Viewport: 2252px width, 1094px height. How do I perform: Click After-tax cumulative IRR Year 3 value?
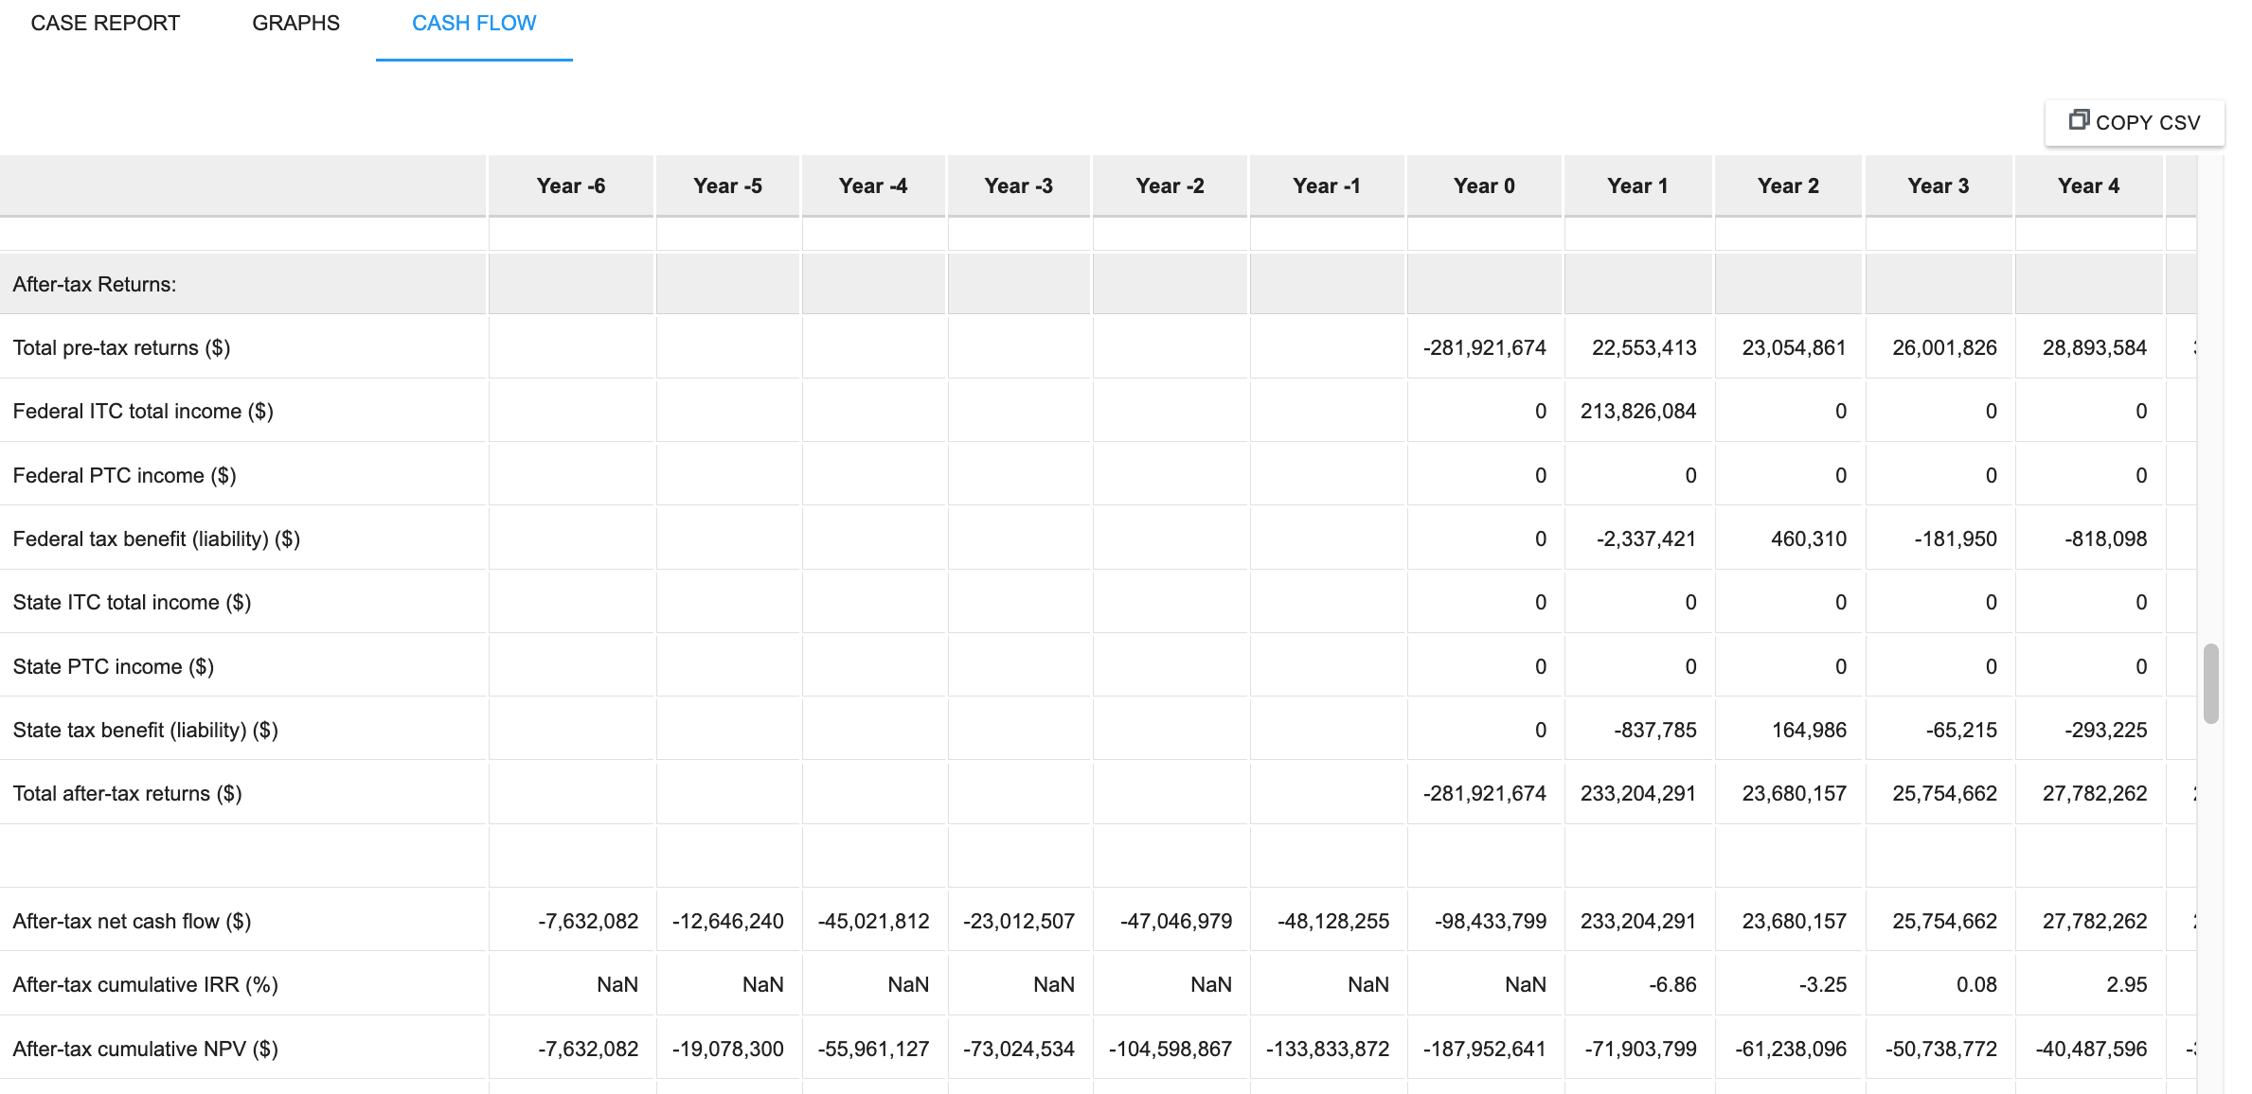click(1975, 985)
